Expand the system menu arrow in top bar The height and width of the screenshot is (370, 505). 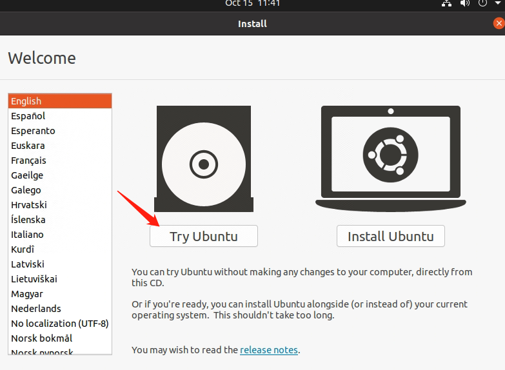click(498, 3)
